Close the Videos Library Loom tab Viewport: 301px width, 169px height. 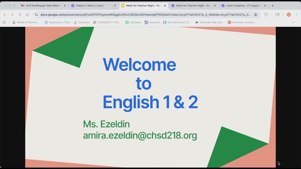pos(115,6)
